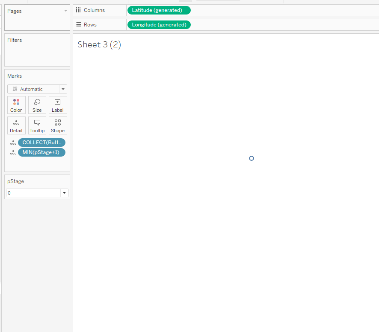Viewport: 379px width, 332px height.
Task: Click the MIN(pStage+1) pill
Action: click(41, 152)
